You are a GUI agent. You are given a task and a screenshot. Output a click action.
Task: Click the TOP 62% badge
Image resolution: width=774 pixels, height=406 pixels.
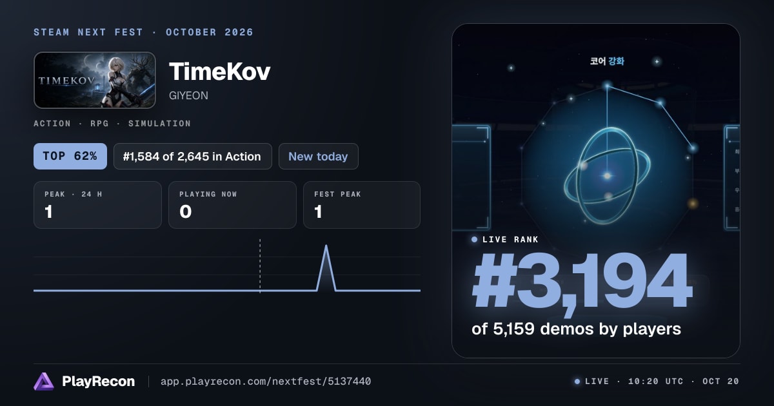pyautogui.click(x=70, y=156)
